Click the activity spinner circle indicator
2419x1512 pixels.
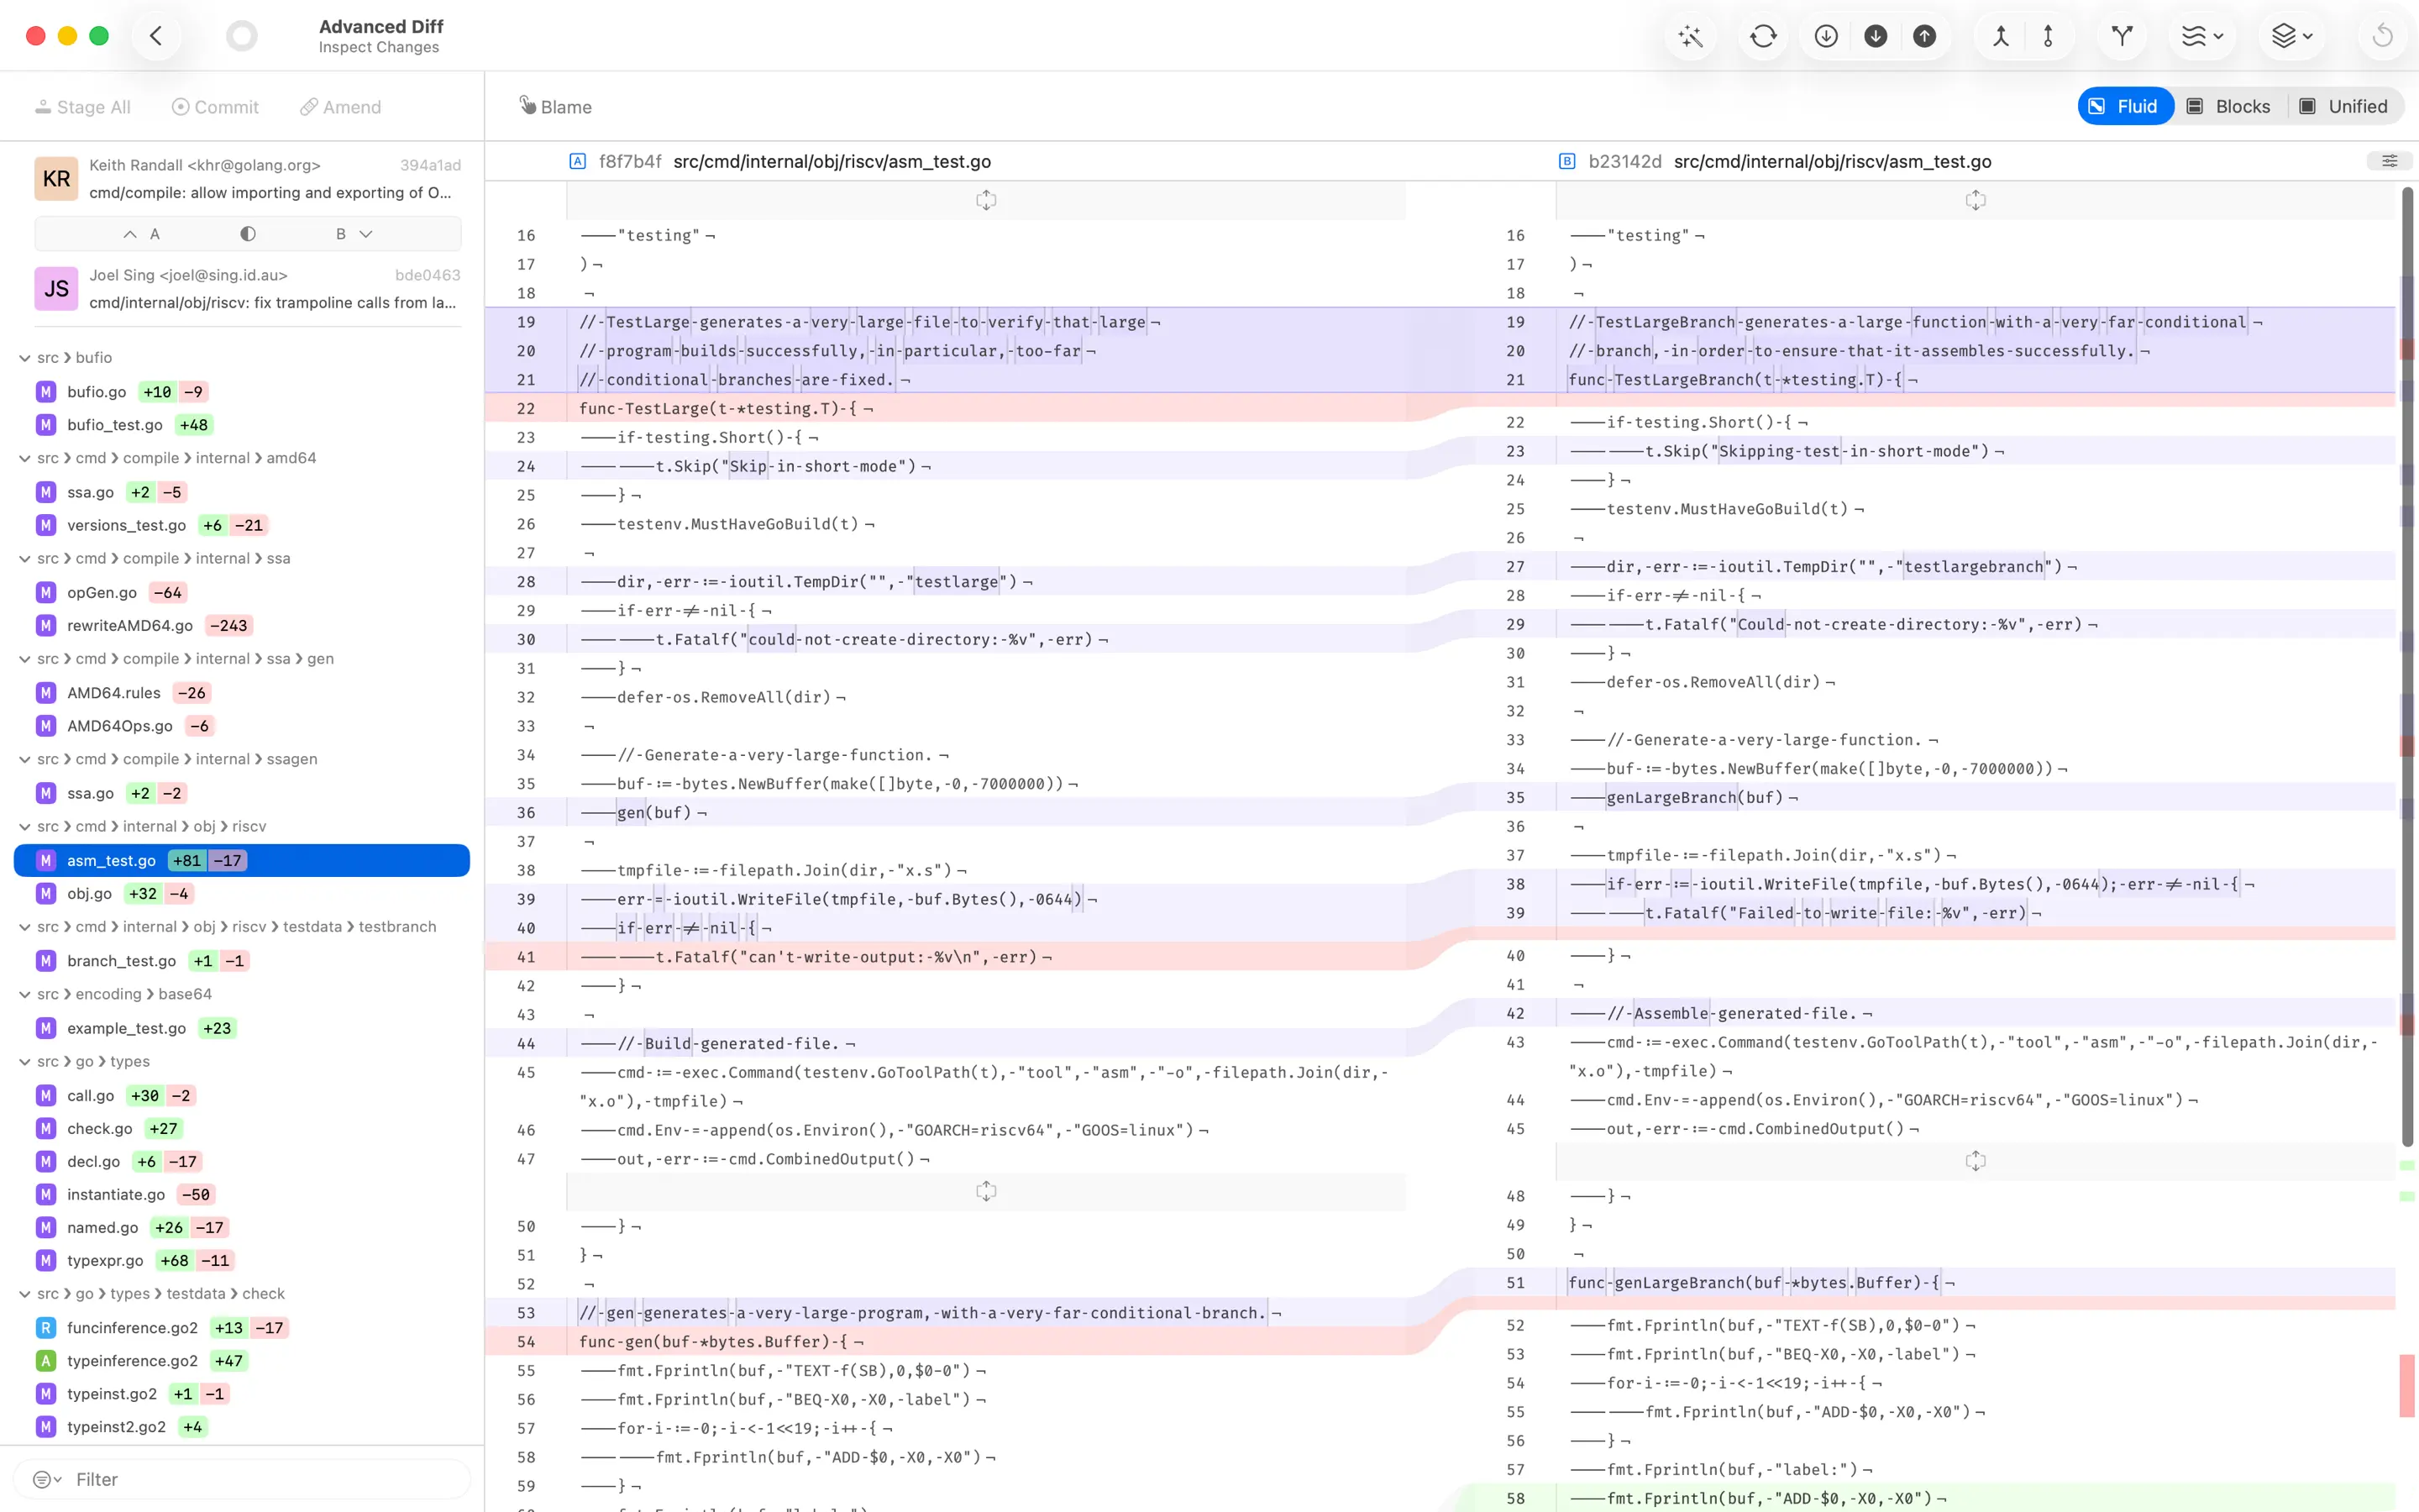[241, 36]
